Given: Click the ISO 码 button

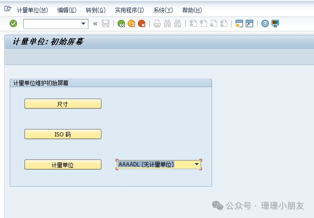Looking at the screenshot, I should click(63, 134).
